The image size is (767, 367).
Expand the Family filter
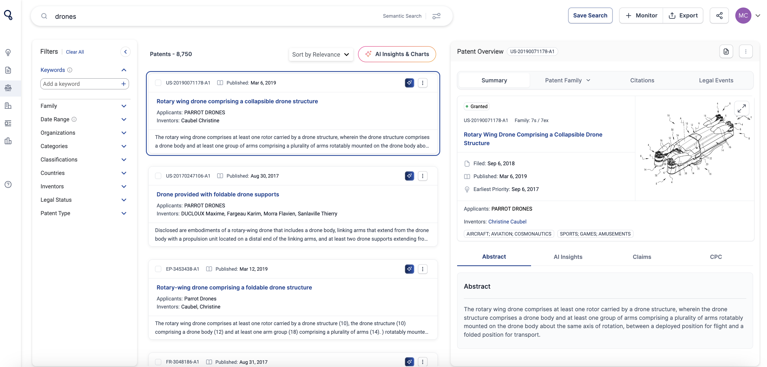[x=124, y=106]
